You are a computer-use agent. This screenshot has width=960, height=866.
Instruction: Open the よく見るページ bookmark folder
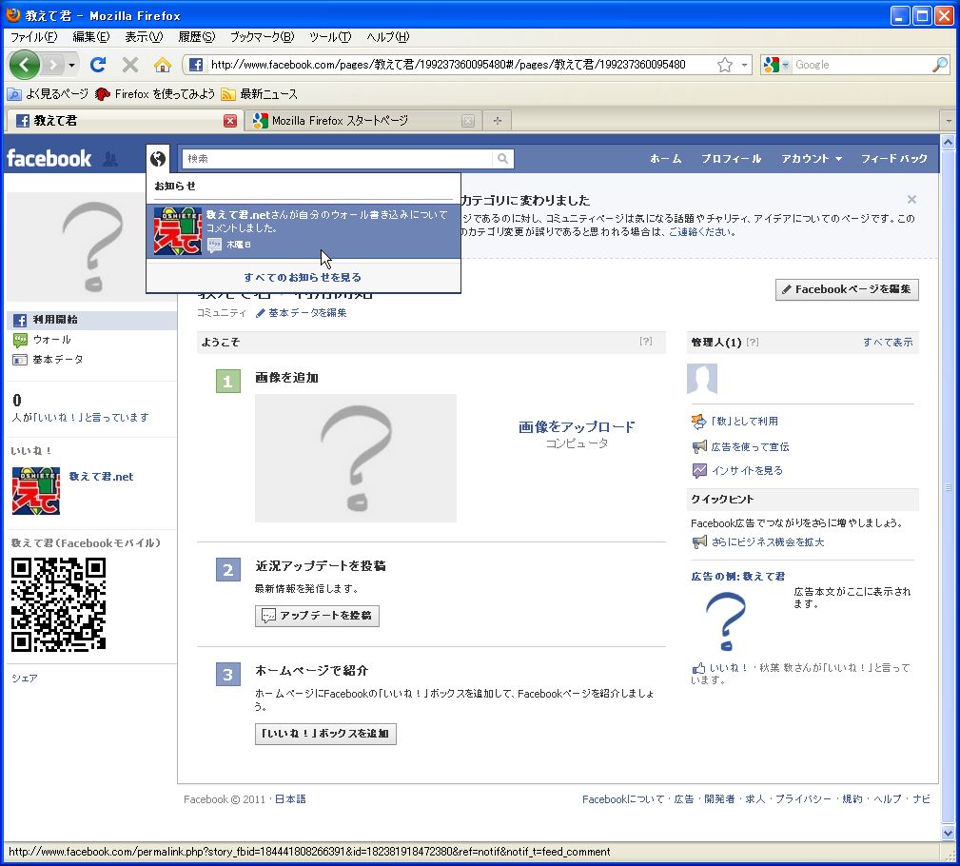(48, 93)
